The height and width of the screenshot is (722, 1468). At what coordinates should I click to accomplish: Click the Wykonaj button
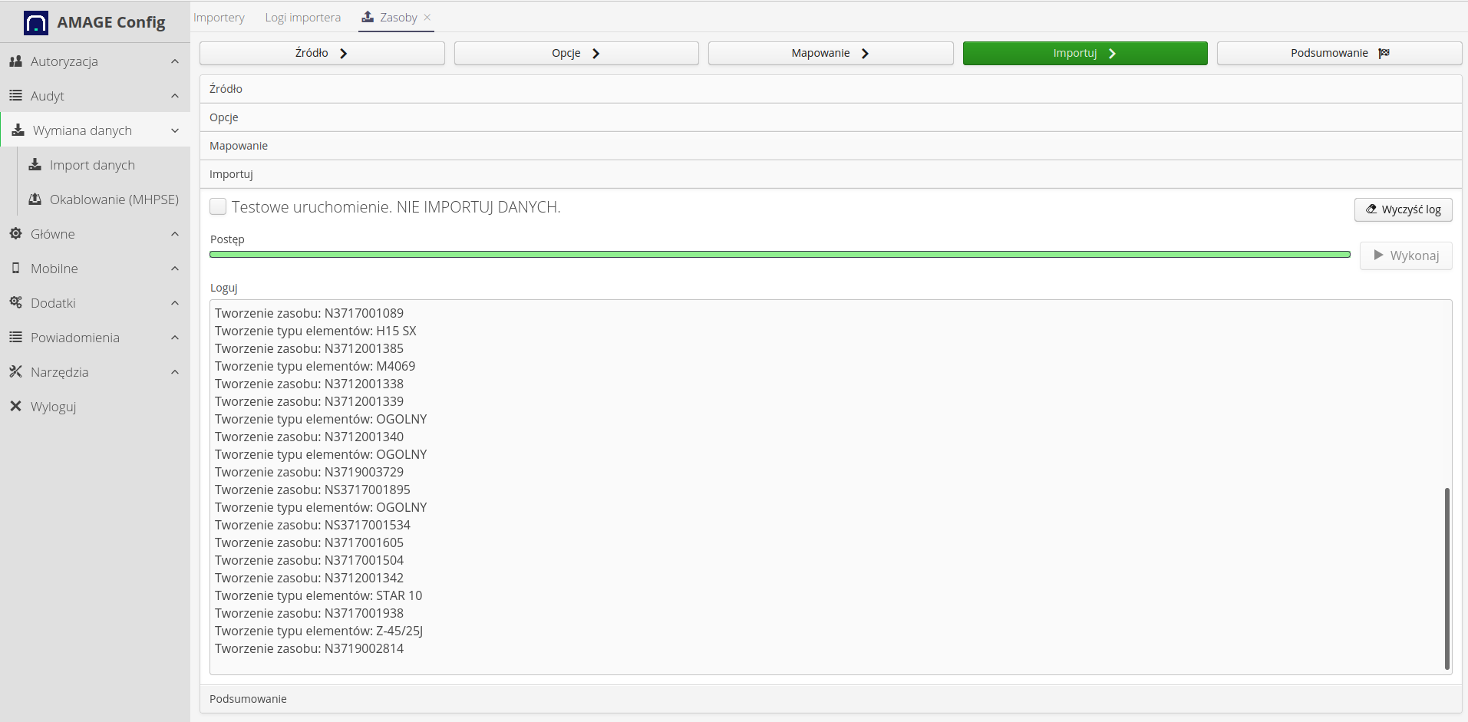point(1405,256)
